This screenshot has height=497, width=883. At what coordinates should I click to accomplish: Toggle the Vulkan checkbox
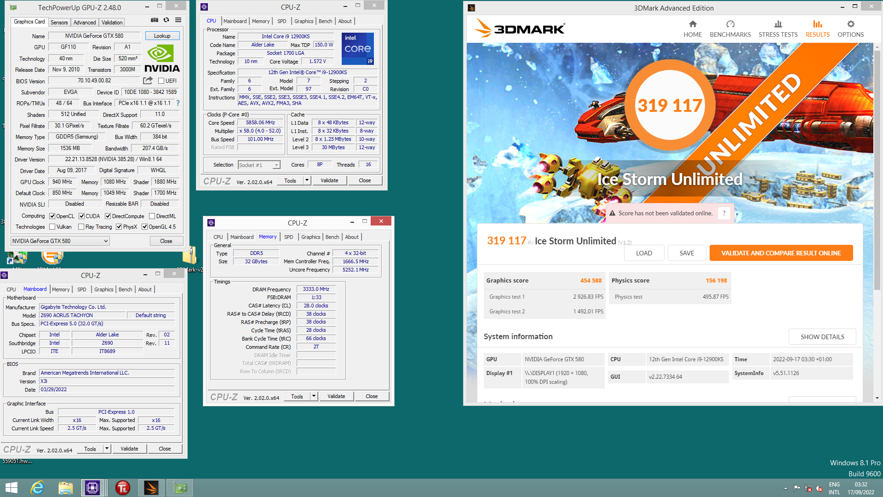pos(52,227)
